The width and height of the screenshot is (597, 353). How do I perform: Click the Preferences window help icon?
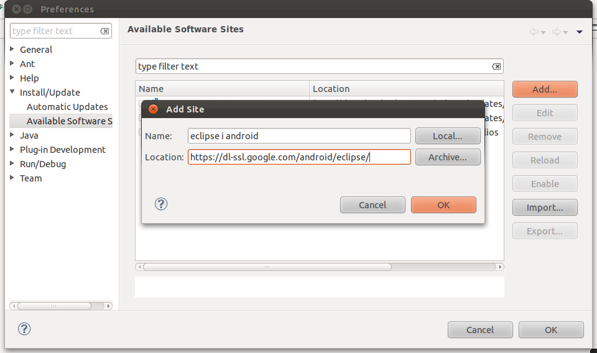coord(24,329)
